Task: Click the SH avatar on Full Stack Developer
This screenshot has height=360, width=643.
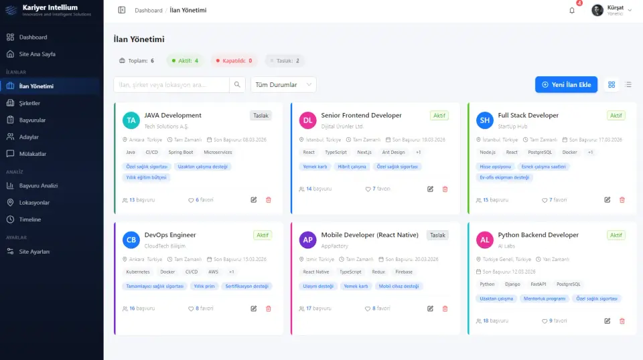Action: 485,120
